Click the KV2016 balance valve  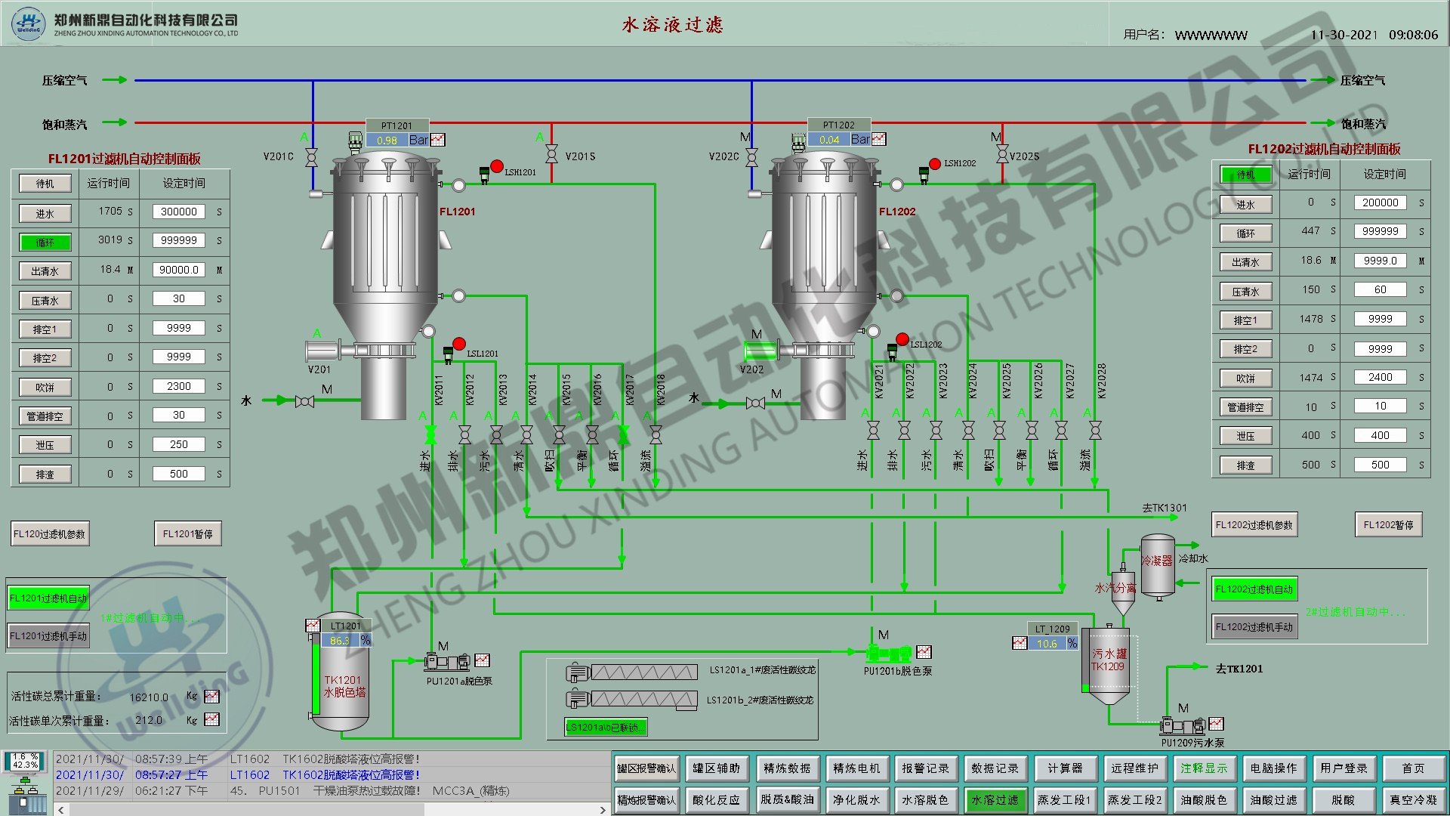tap(592, 434)
